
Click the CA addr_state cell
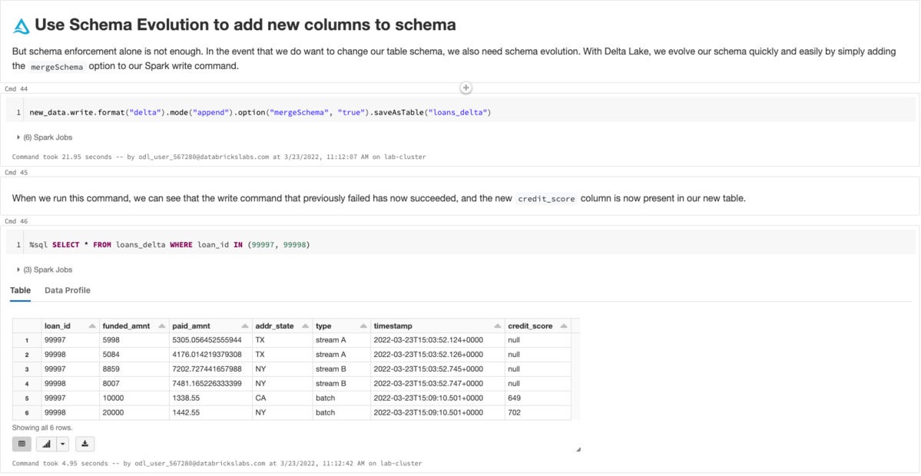[261, 398]
